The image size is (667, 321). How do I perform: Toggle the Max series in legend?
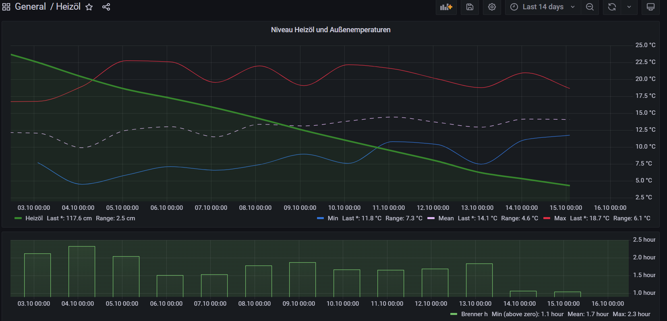click(x=560, y=218)
